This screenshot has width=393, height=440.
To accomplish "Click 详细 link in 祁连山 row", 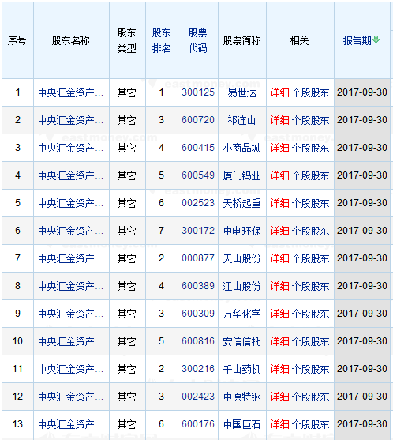I will [279, 120].
